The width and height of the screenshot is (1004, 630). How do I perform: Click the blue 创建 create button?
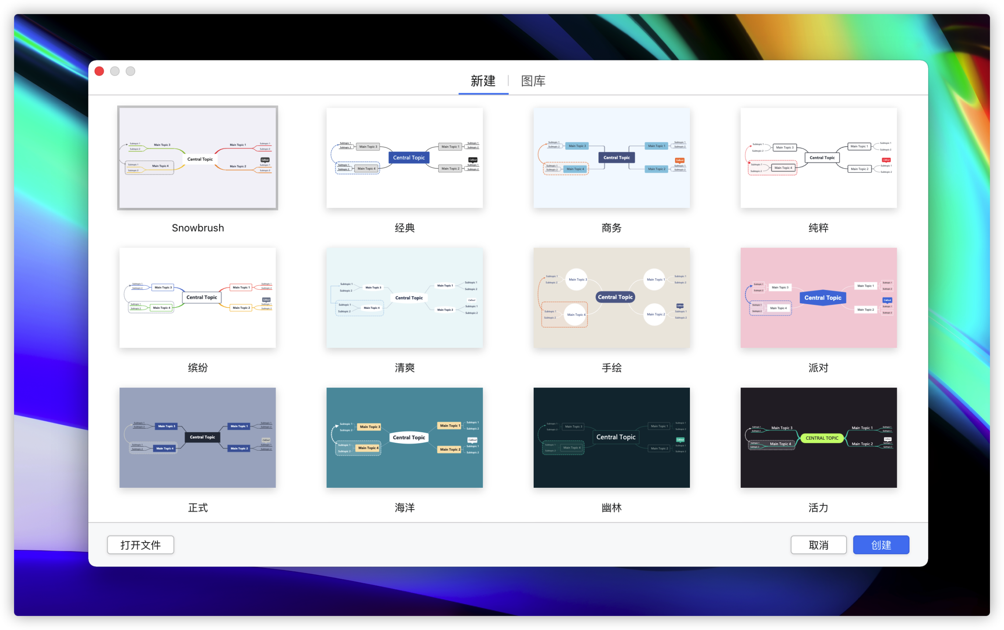coord(881,545)
